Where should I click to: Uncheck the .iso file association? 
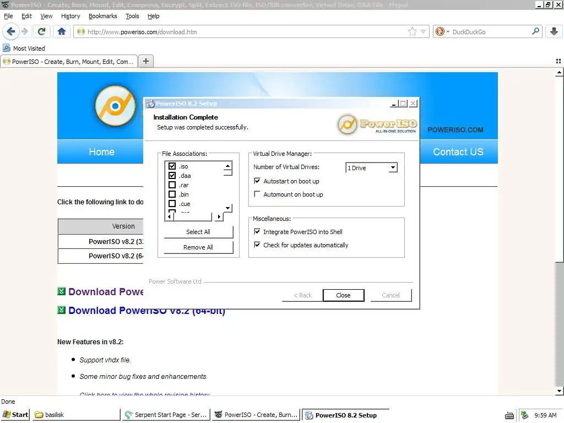(x=172, y=166)
